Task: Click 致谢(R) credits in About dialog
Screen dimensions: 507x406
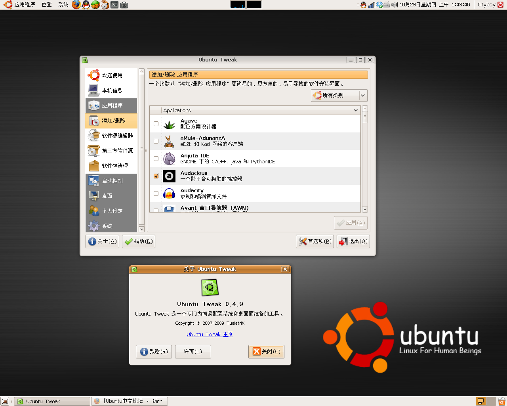Action: pos(154,352)
